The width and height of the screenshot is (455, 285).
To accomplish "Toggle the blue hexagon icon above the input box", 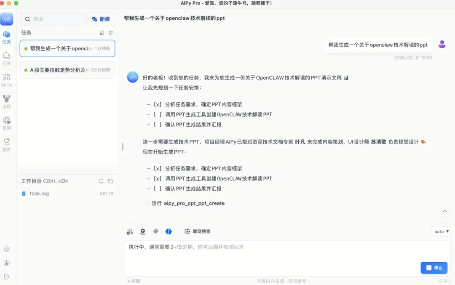I will [169, 232].
